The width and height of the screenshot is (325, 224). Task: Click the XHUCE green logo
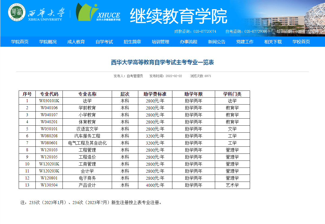(x=98, y=12)
